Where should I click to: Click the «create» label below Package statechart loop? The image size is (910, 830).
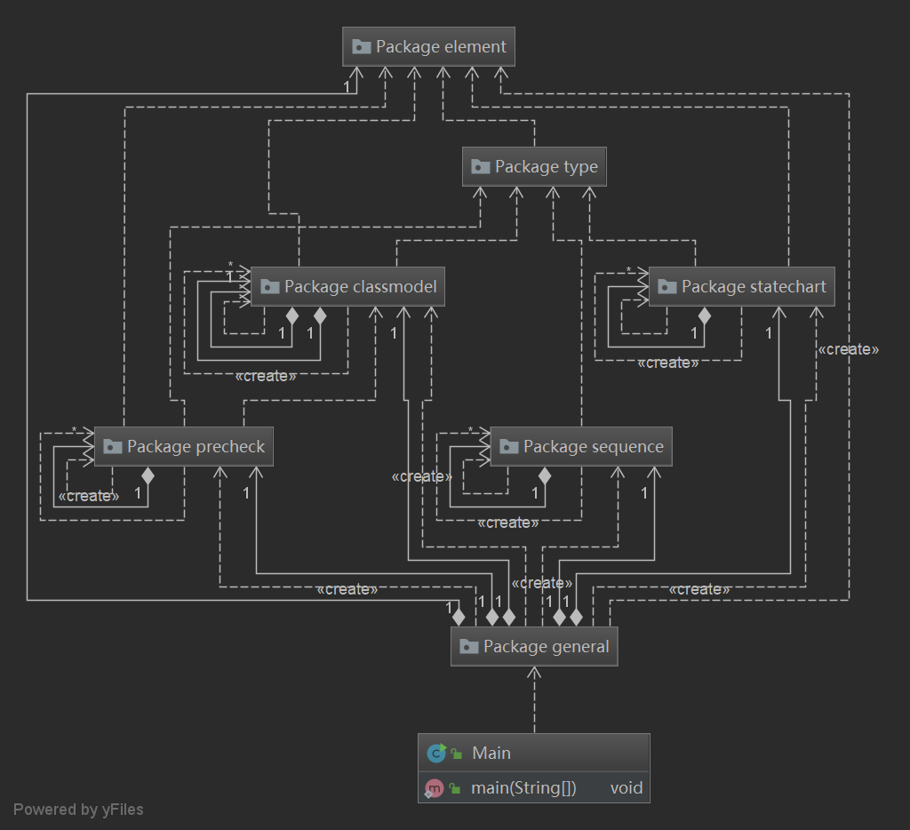coord(668,363)
